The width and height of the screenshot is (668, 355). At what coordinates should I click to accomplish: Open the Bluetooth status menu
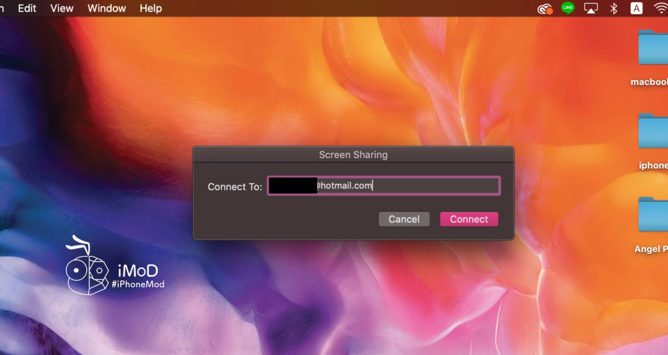[x=613, y=8]
